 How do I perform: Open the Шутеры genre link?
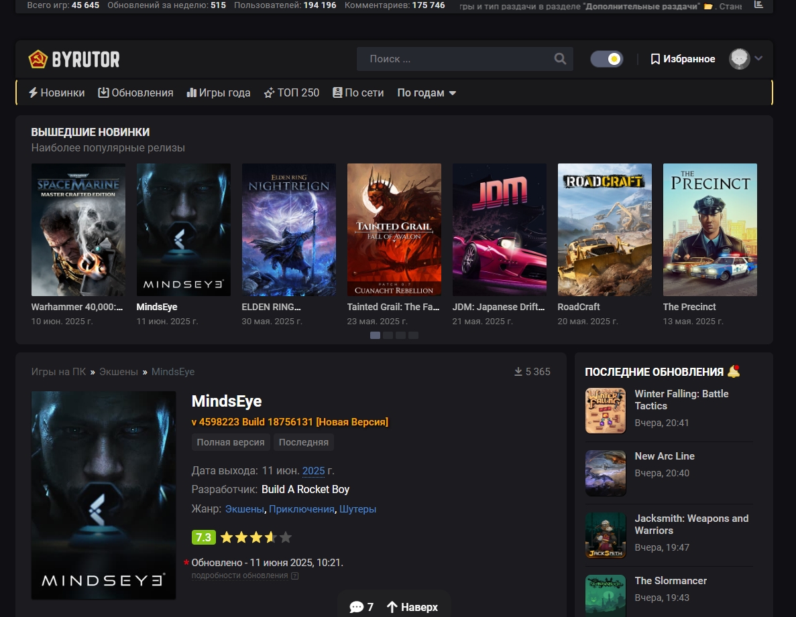pyautogui.click(x=357, y=509)
